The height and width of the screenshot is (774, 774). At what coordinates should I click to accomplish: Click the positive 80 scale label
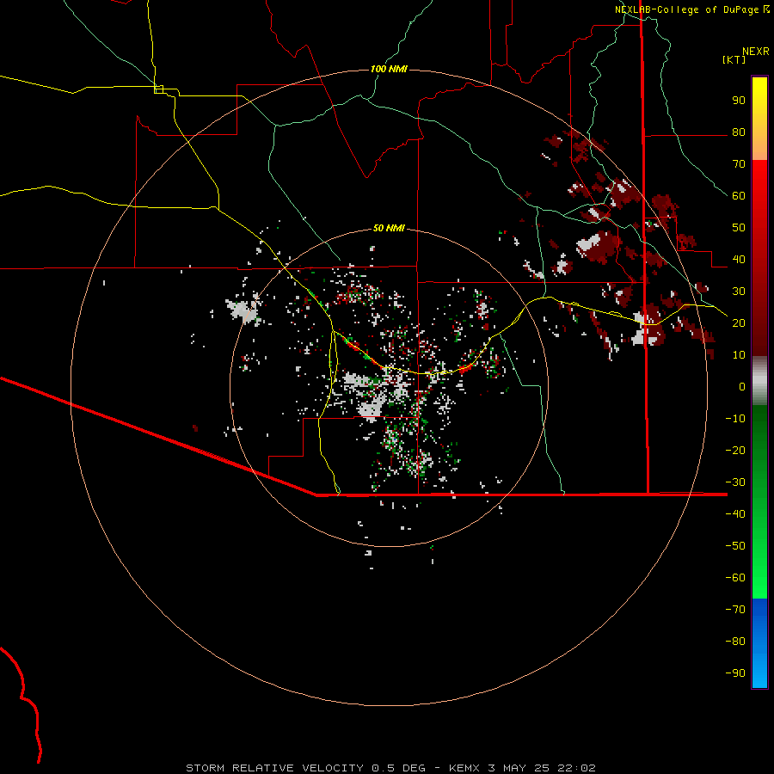coord(739,132)
